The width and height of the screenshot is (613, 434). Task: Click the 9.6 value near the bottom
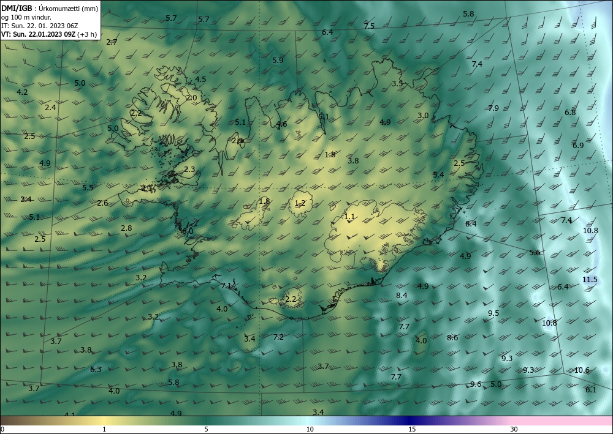476,384
